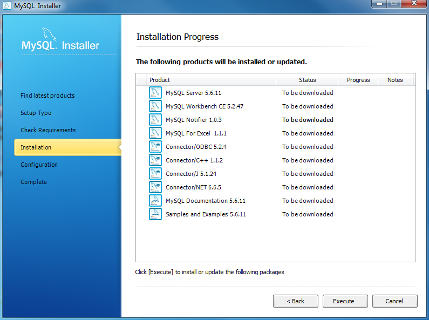Click the Connector/C++ 1.1.2 icon

pos(155,160)
